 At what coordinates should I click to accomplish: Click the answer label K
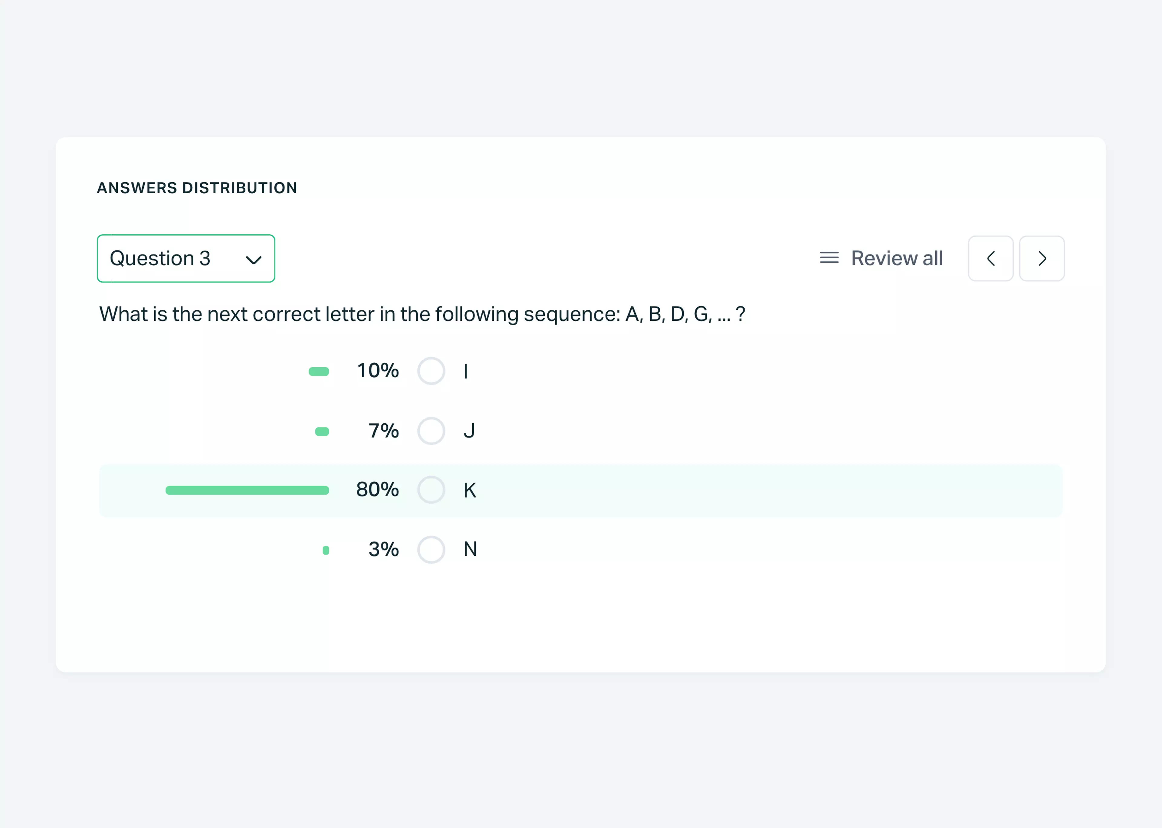pos(470,490)
